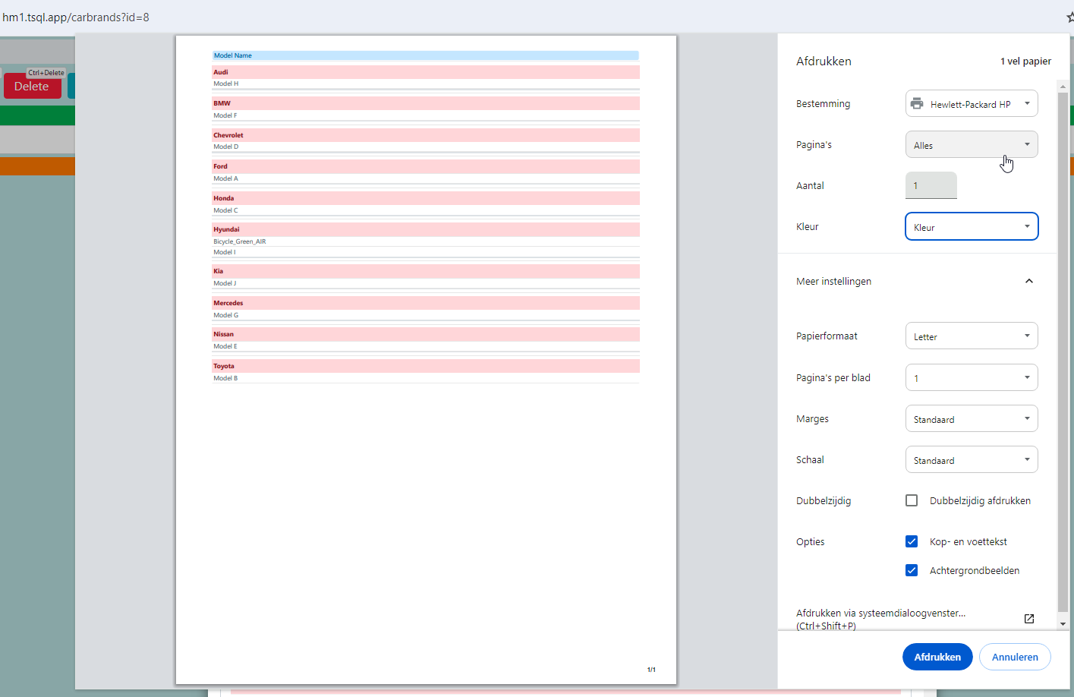Uncheck Kop- en voettekst option
The width and height of the screenshot is (1074, 697).
click(912, 541)
